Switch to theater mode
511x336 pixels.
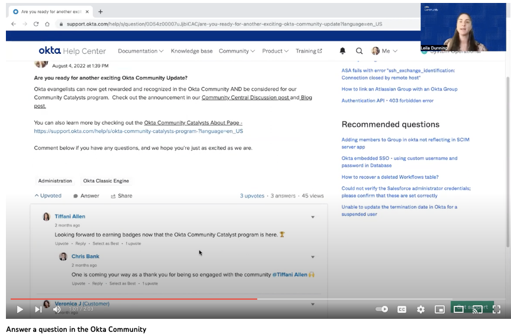[x=458, y=309]
